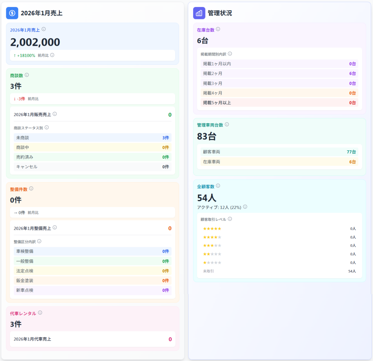
Task: Select the 掲載2ヶ月 inventory row
Action: coord(279,74)
